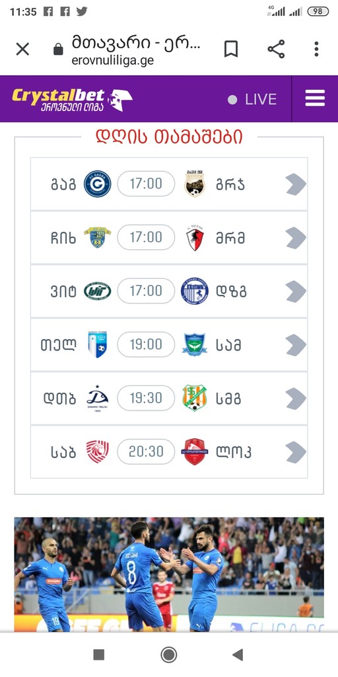Tap the Crystalbet Erovnuli Liga logo
338x677 pixels.
click(x=72, y=100)
